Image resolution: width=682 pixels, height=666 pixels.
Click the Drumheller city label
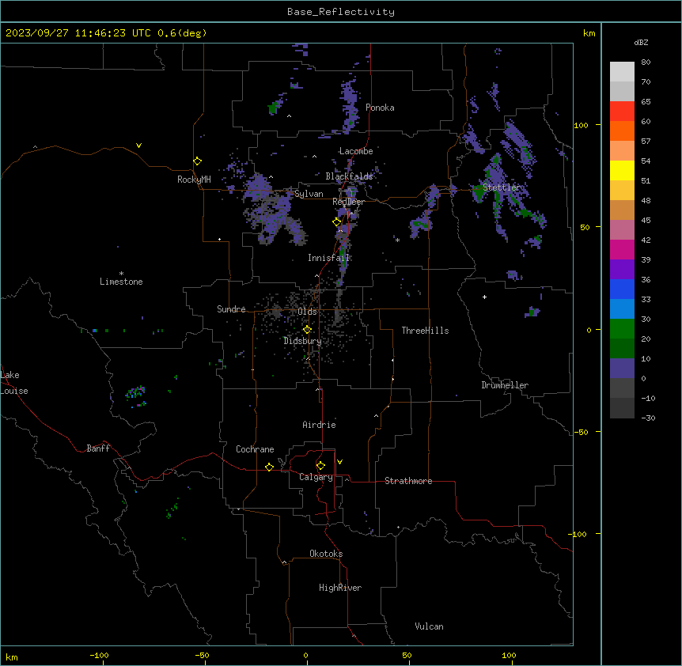(505, 385)
